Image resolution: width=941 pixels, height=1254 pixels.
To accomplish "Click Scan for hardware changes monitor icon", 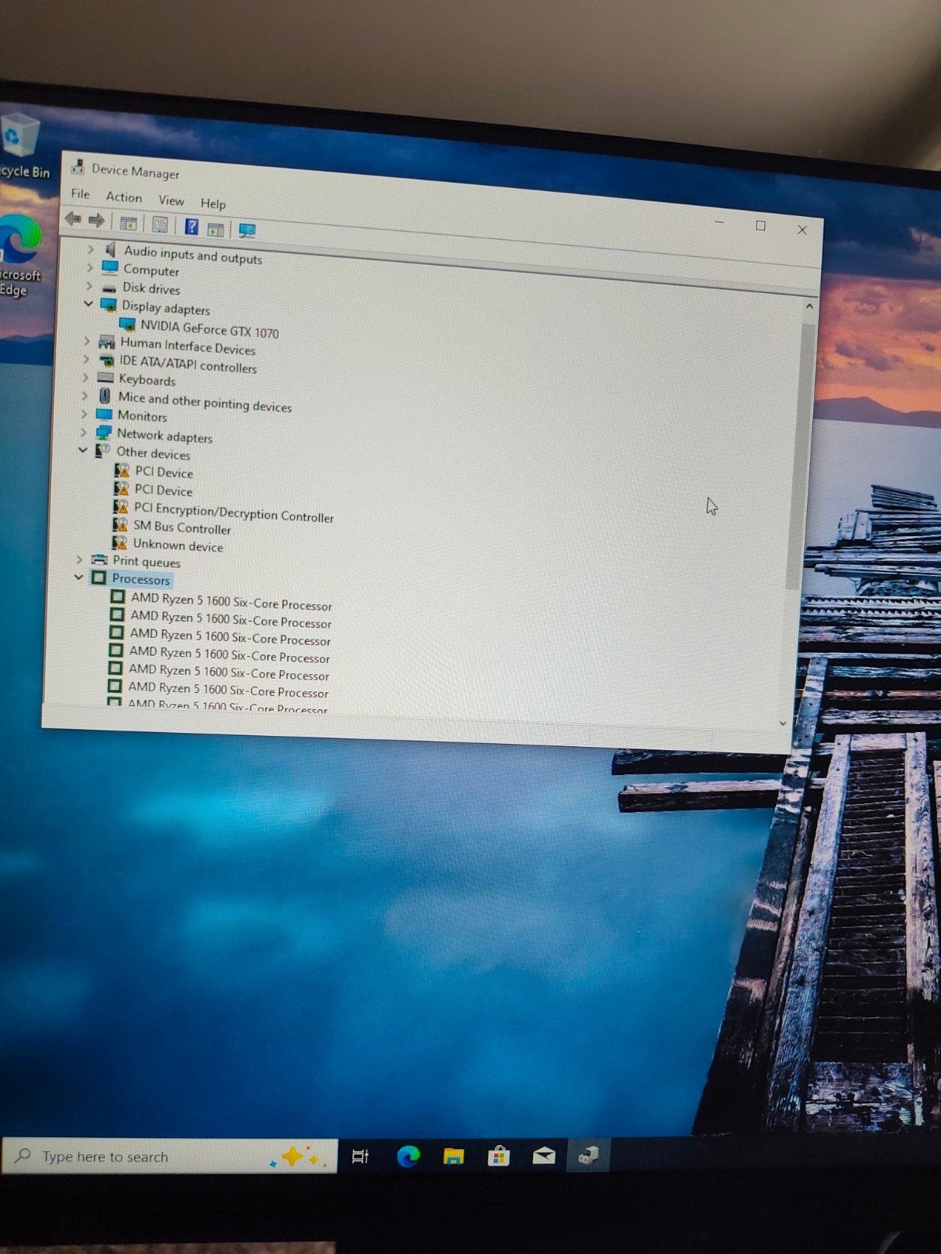I will point(247,230).
